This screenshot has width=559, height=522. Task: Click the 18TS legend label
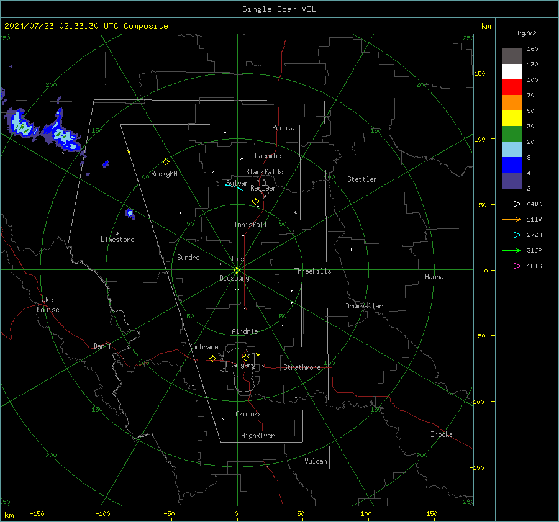(534, 266)
